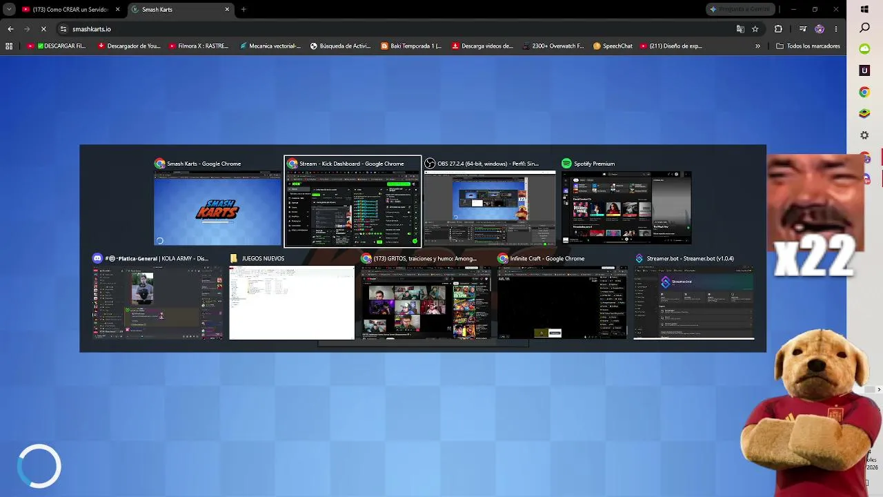The image size is (883, 497).
Task: Switch to the Infinite Craft window thumbnail
Action: click(563, 296)
